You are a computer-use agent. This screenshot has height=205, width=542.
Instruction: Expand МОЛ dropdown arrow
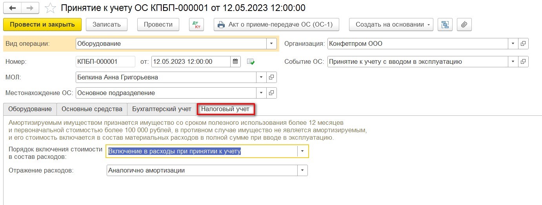(261, 77)
